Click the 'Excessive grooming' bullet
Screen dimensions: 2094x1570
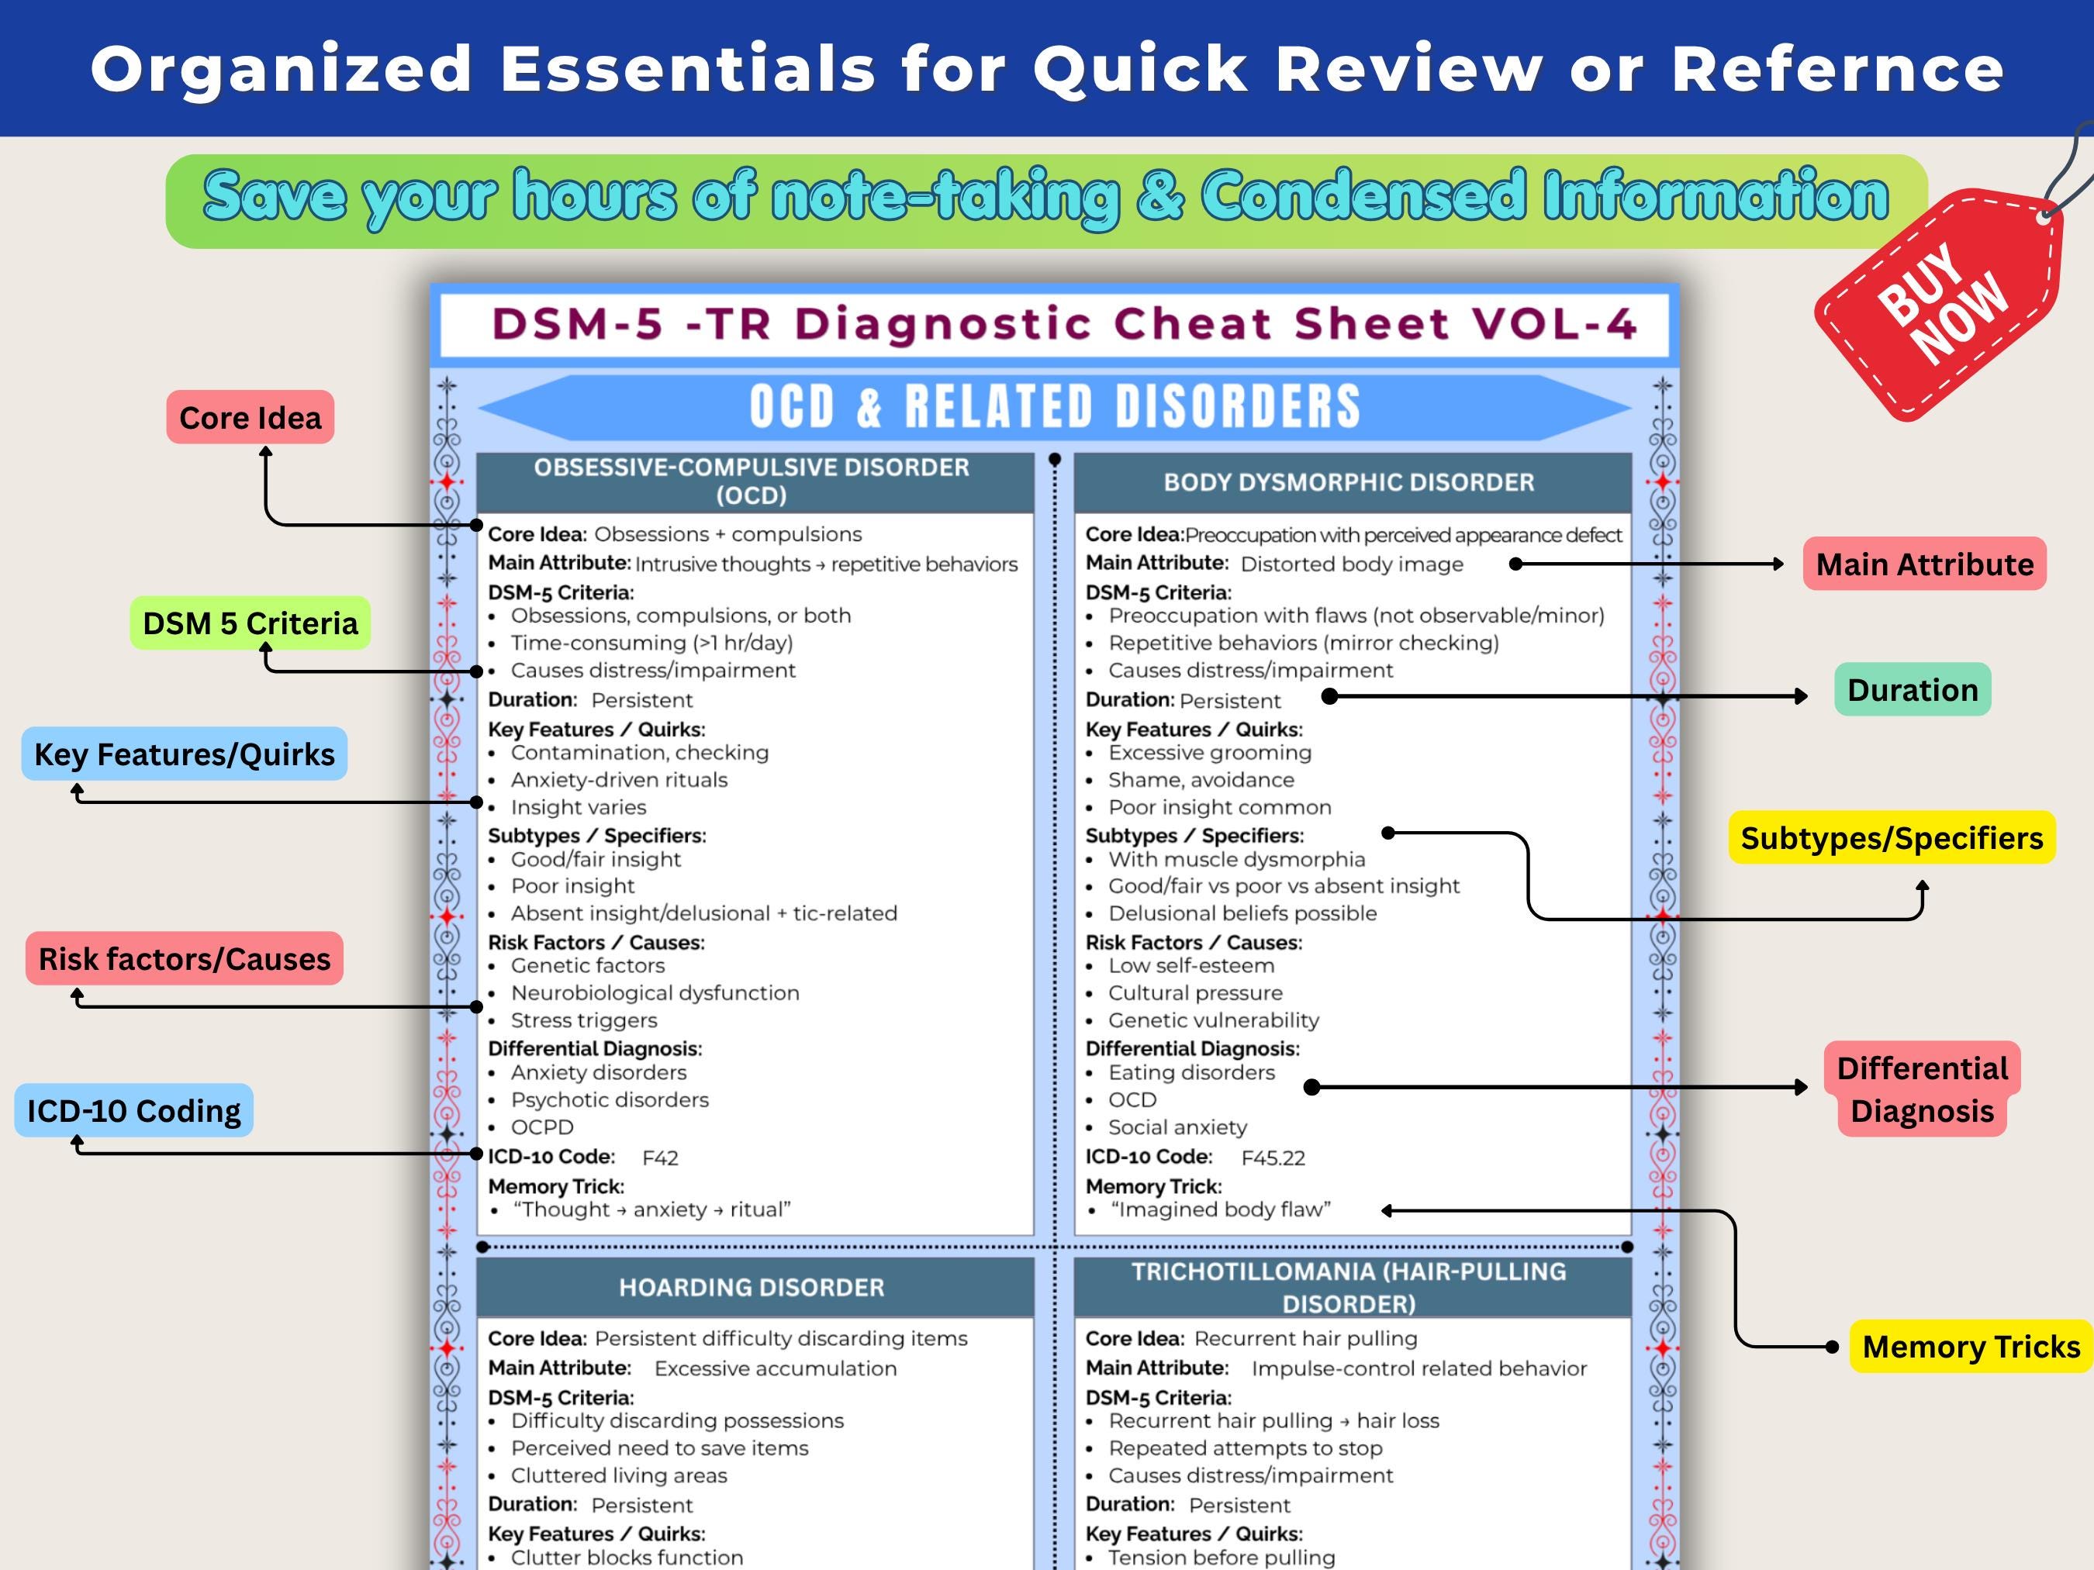point(1210,752)
